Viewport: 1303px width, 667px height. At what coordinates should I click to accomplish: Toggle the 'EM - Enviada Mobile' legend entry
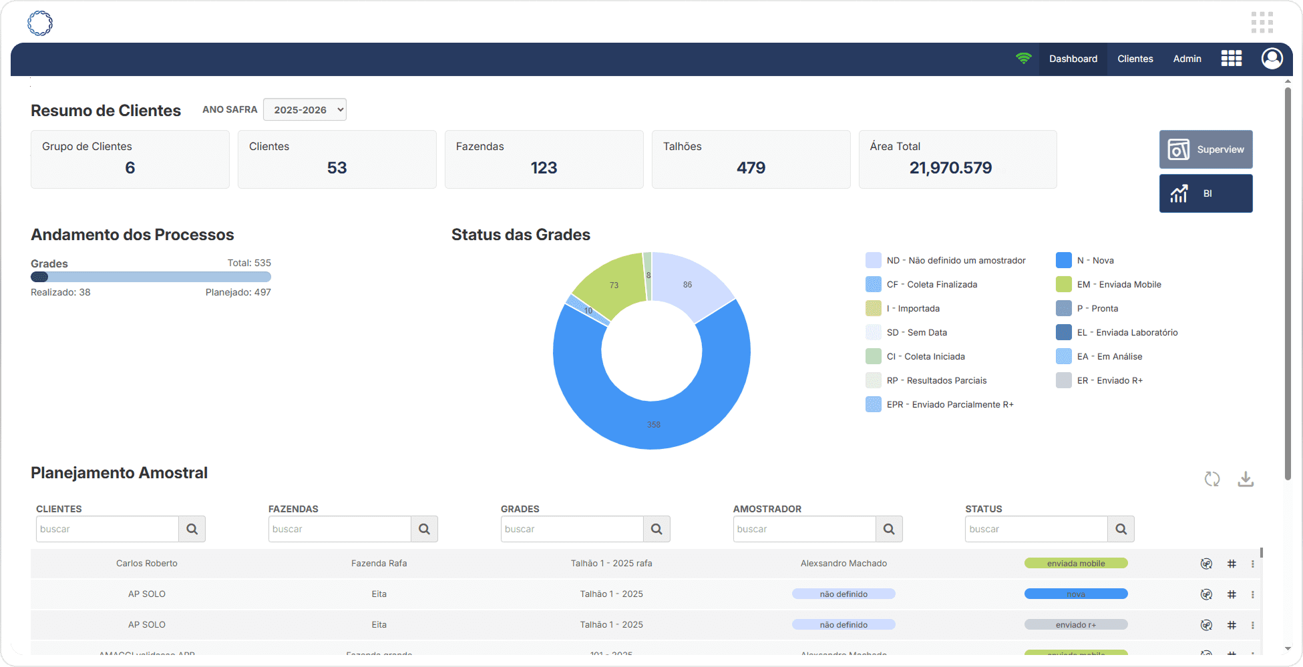(1119, 284)
